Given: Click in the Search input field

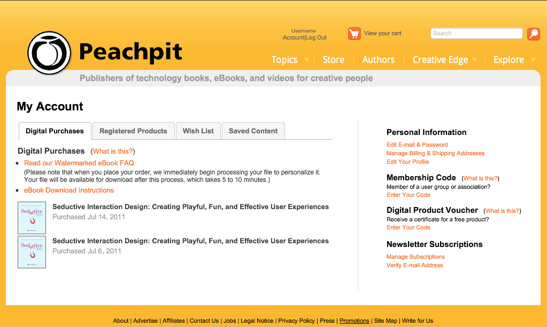Looking at the screenshot, I should 476,34.
